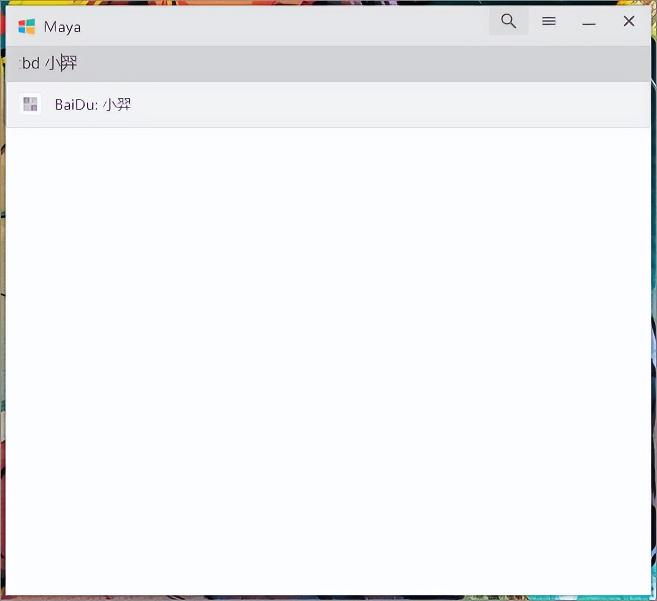Viewport: 657px width, 601px height.
Task: Click the Maya colorful logo icon
Action: point(27,27)
